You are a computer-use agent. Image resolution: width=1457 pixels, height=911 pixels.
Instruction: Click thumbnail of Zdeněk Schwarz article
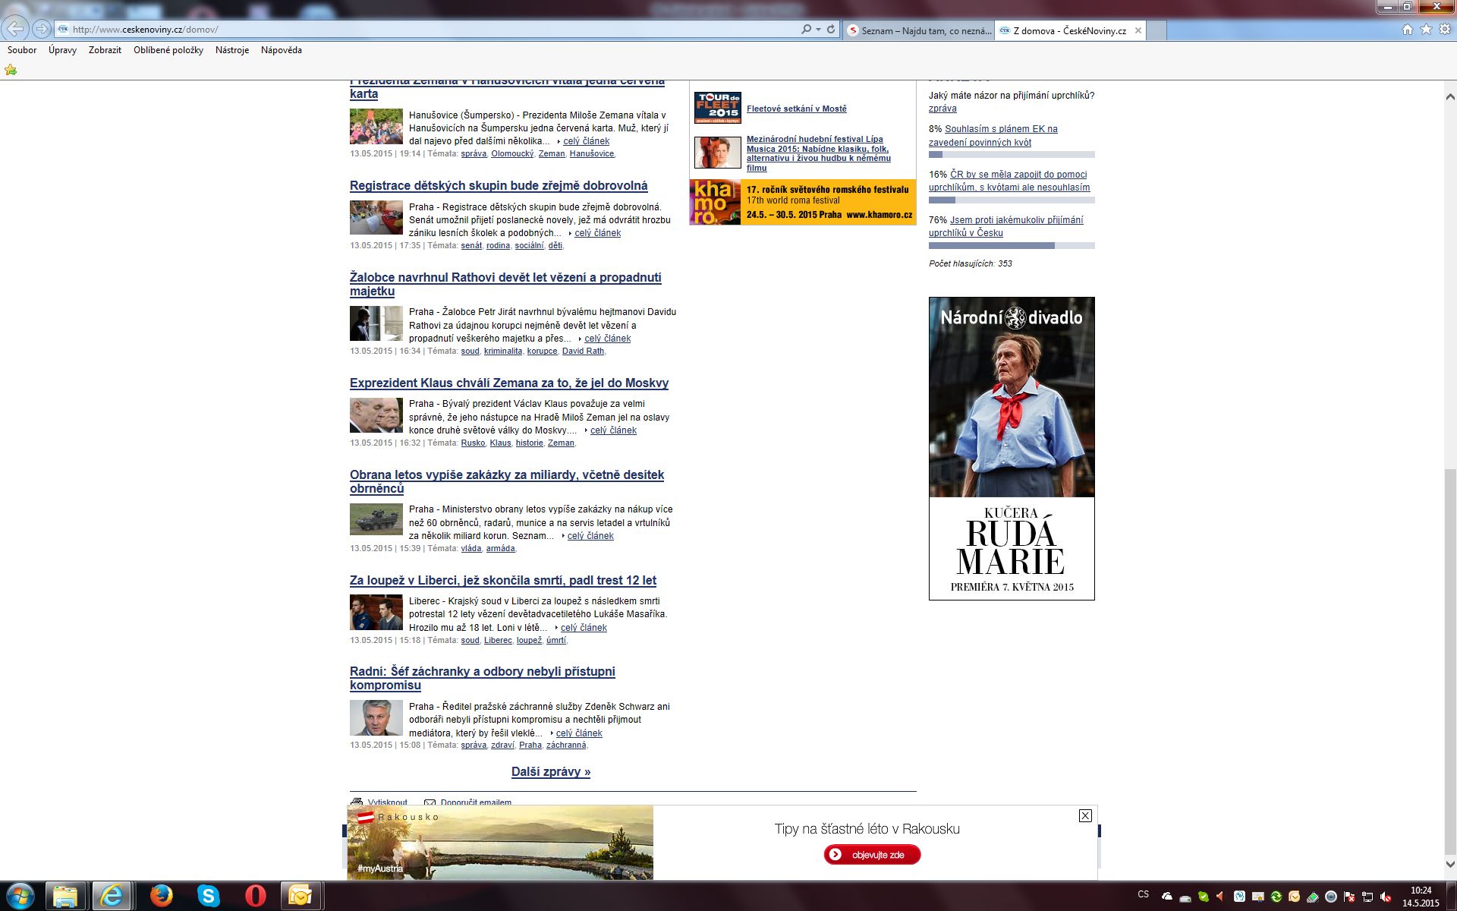(x=376, y=718)
